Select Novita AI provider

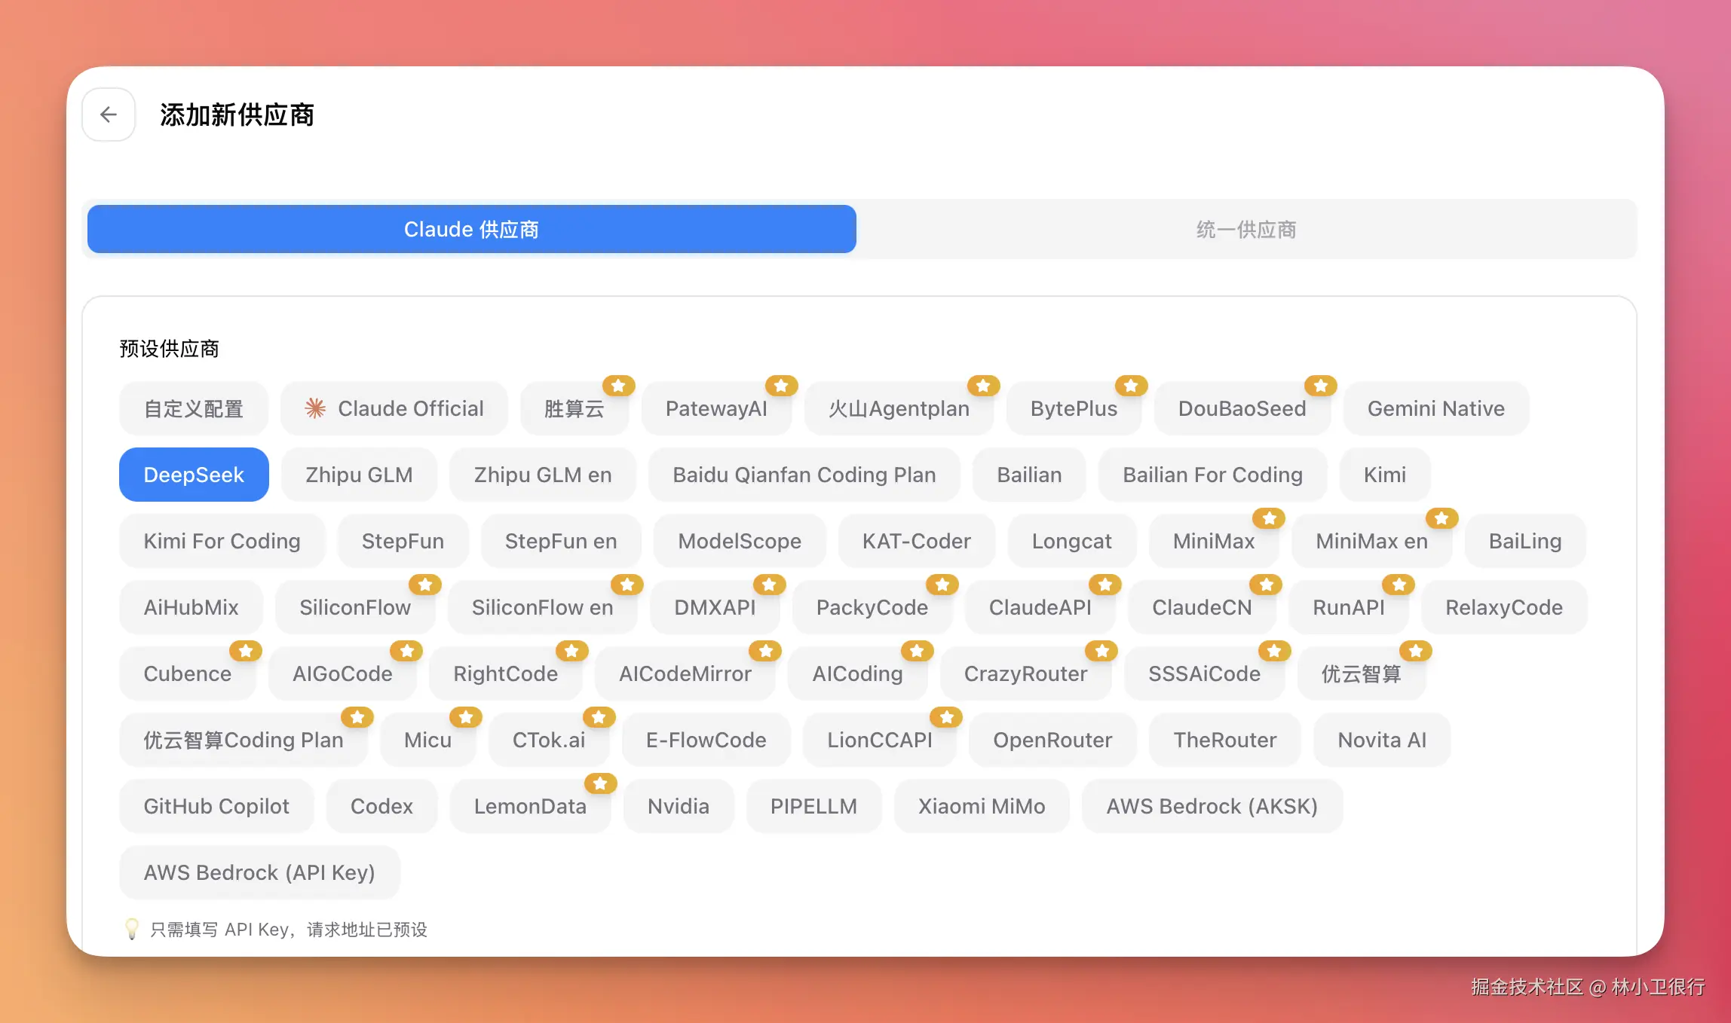pos(1382,740)
